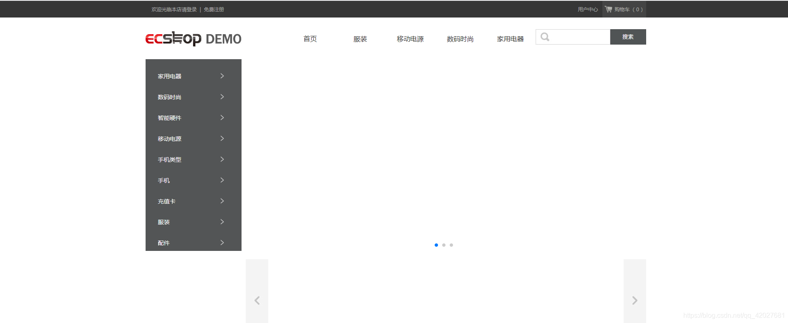The image size is (788, 323).
Task: Select 智能硬件 in the sidebar list
Action: [x=169, y=118]
